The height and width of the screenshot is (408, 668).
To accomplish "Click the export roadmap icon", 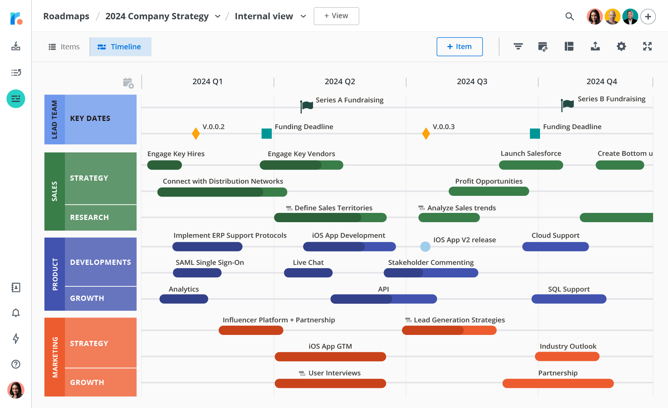I will tap(595, 46).
